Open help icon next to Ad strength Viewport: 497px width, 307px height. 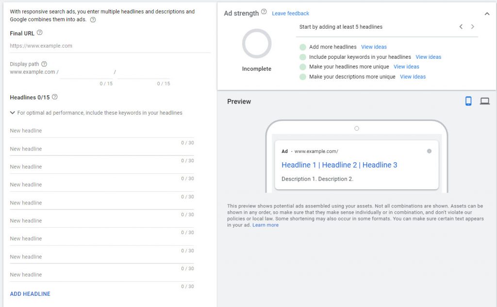pyautogui.click(x=264, y=12)
